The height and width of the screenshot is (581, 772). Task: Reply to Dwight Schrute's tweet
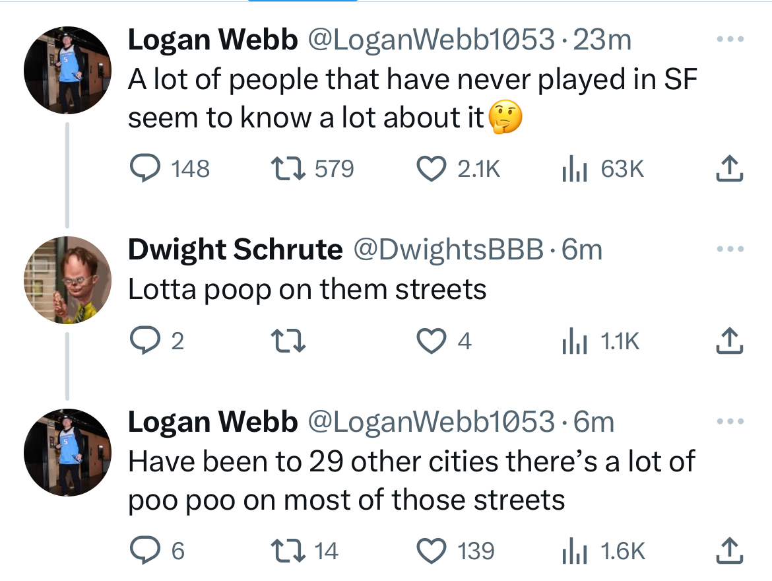(141, 341)
